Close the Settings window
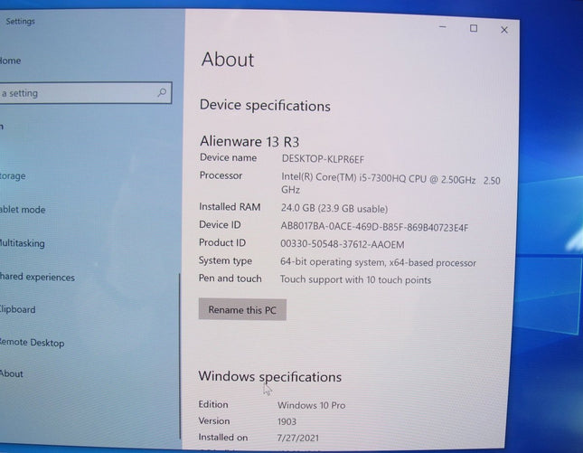Image resolution: width=583 pixels, height=453 pixels. (504, 30)
